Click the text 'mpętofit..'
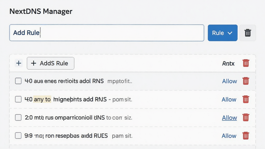 pos(120,81)
